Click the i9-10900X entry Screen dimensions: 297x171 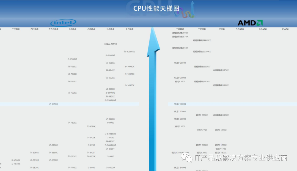click(130, 85)
